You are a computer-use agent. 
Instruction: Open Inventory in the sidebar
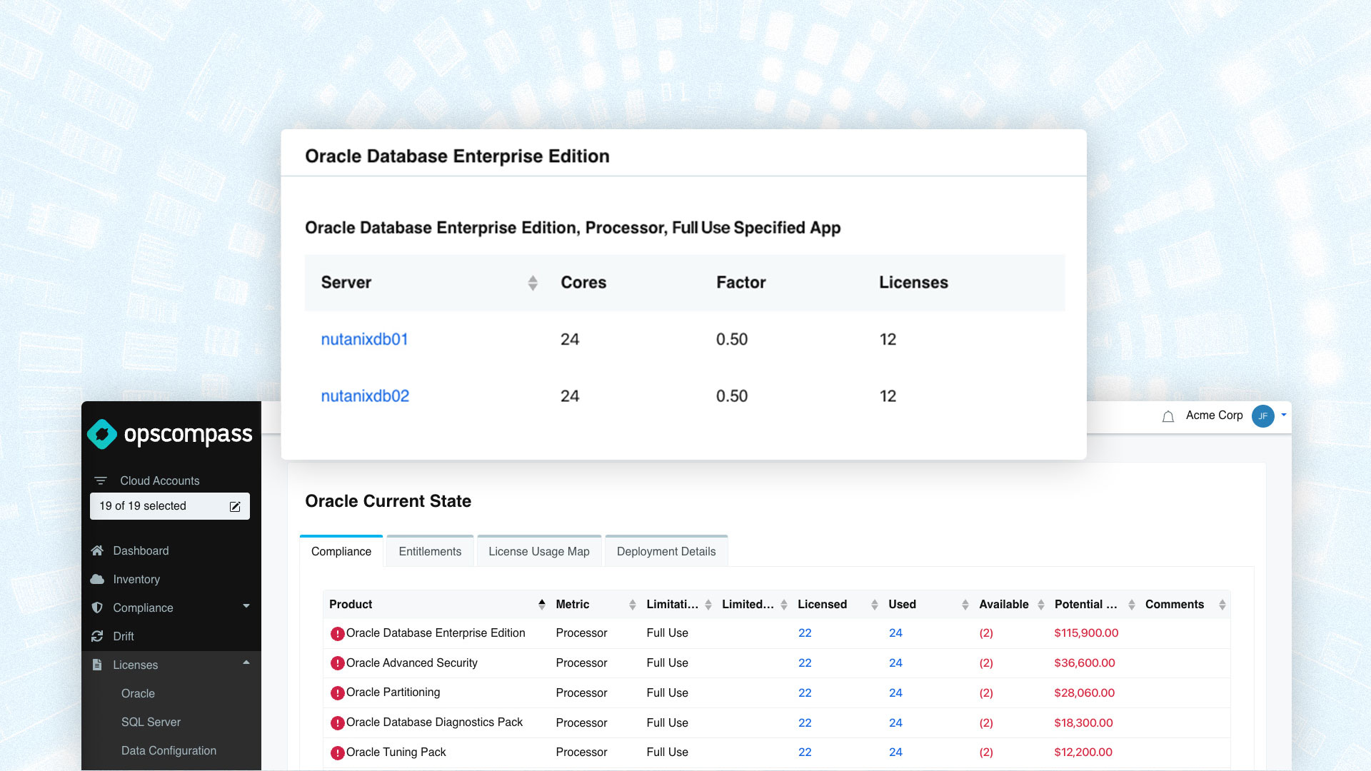[136, 579]
